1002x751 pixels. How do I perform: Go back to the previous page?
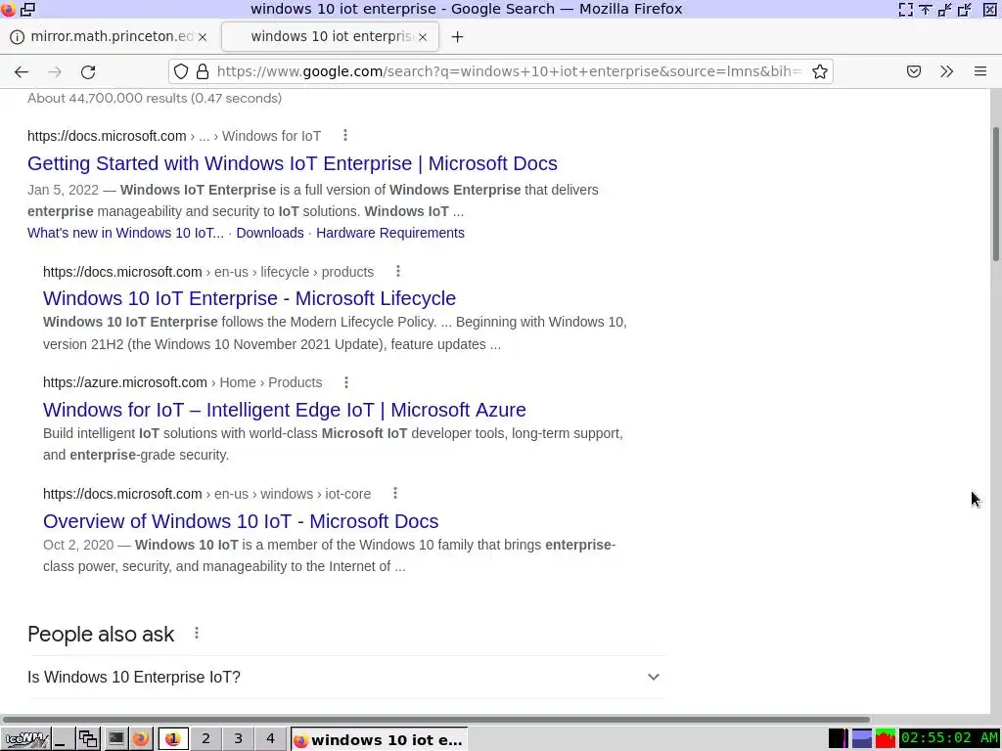point(22,71)
